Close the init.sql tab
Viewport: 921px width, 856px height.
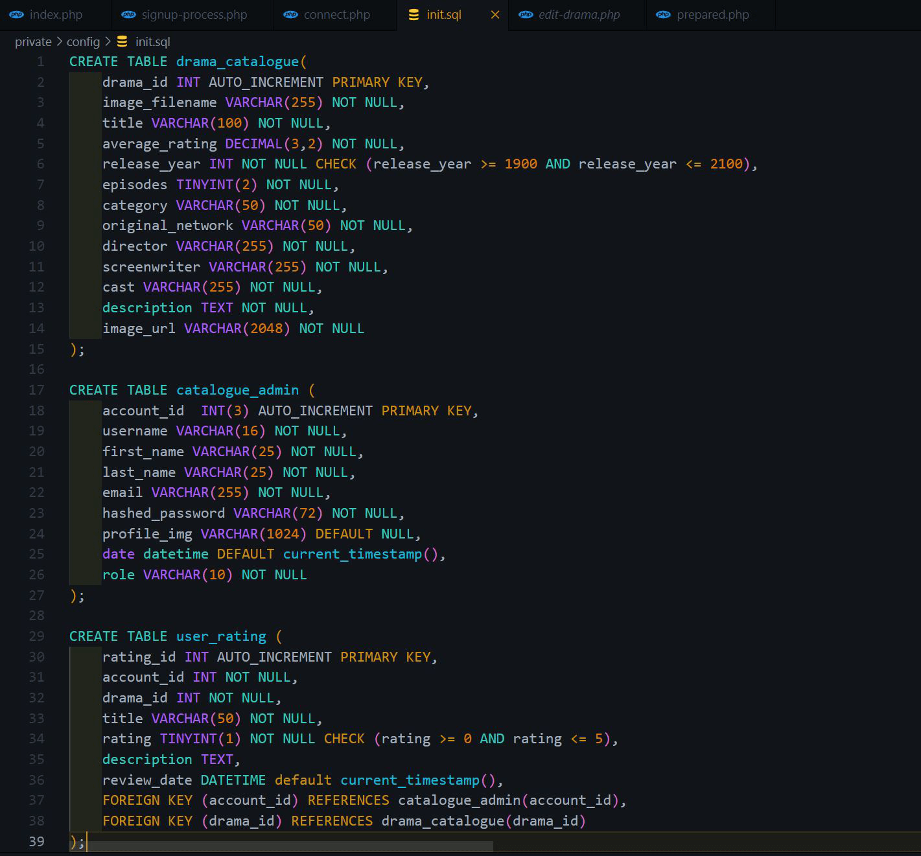tap(495, 14)
